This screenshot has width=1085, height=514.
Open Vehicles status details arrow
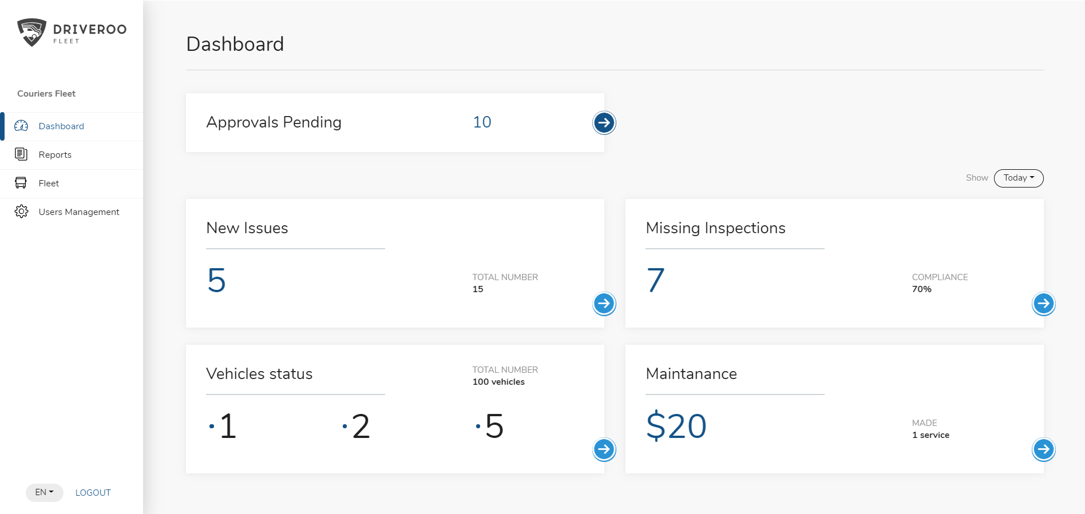(604, 449)
